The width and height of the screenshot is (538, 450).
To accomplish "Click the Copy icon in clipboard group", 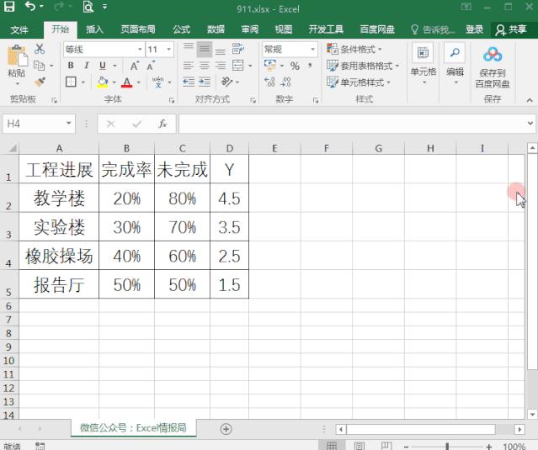I will click(x=39, y=65).
